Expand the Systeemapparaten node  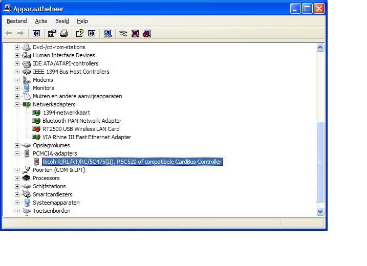tap(17, 203)
